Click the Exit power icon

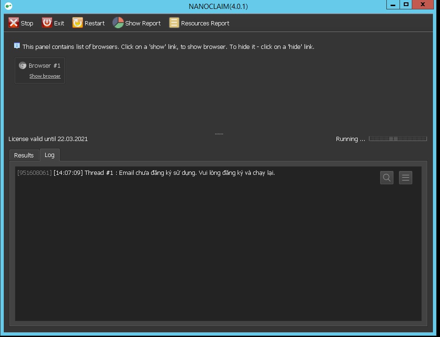point(47,23)
